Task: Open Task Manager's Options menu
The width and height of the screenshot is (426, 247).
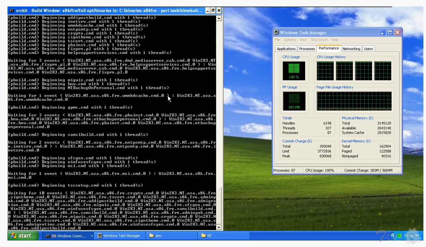Action: [x=290, y=40]
